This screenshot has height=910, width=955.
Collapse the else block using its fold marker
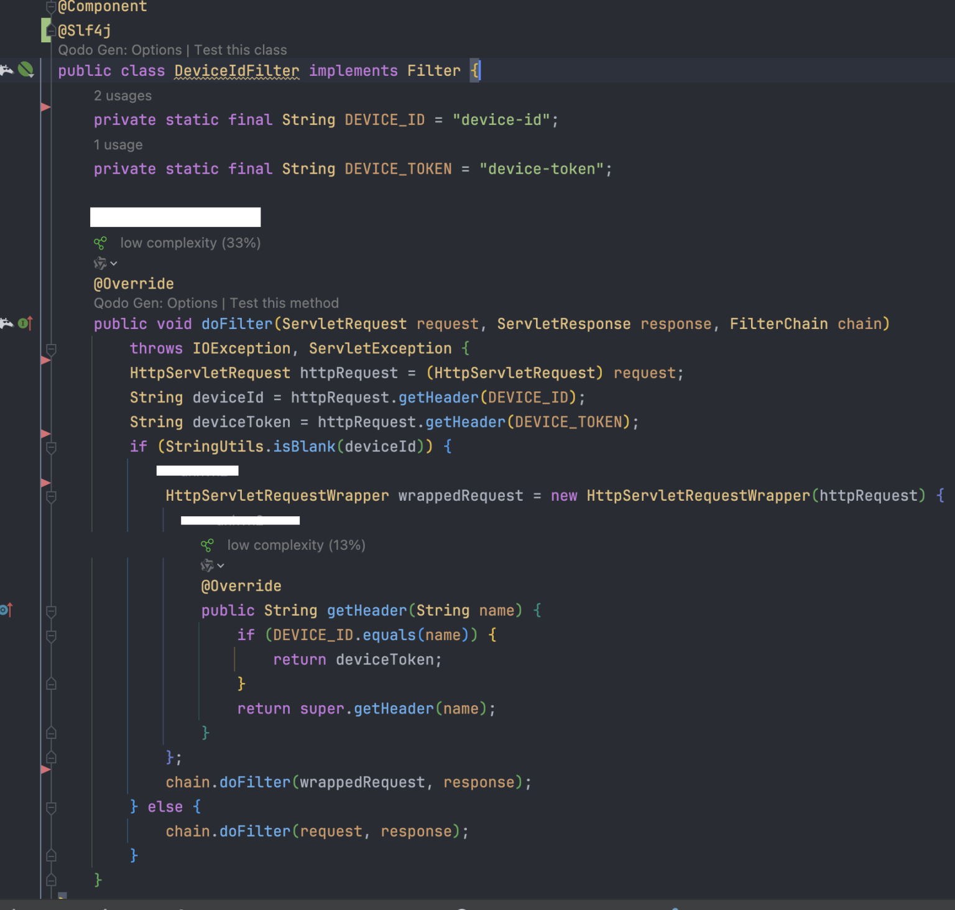point(52,807)
